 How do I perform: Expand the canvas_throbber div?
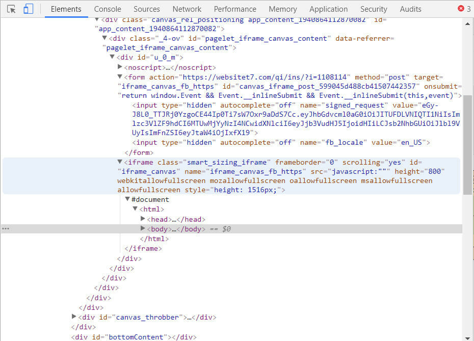[74, 317]
